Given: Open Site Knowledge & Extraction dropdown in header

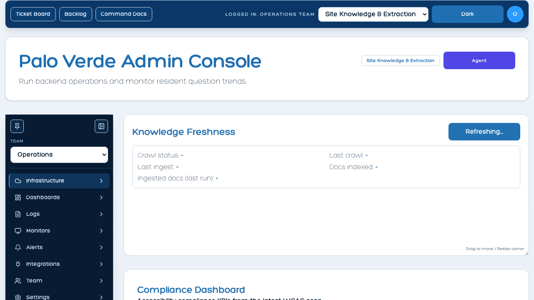Looking at the screenshot, I should (373, 14).
